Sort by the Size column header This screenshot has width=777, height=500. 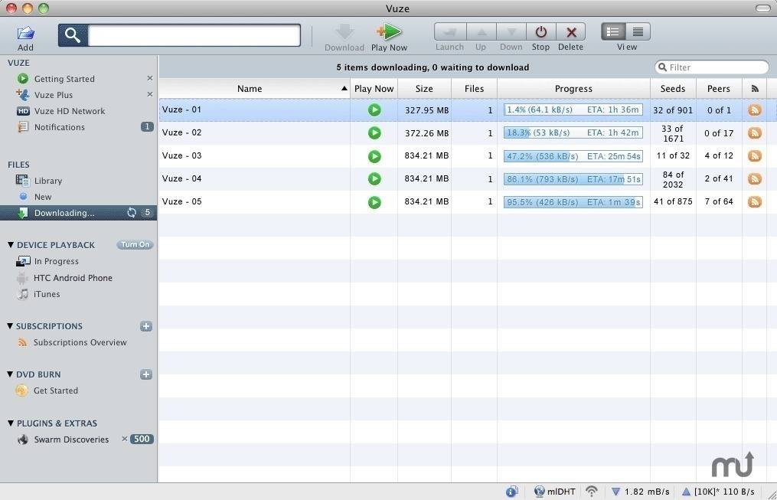(424, 89)
